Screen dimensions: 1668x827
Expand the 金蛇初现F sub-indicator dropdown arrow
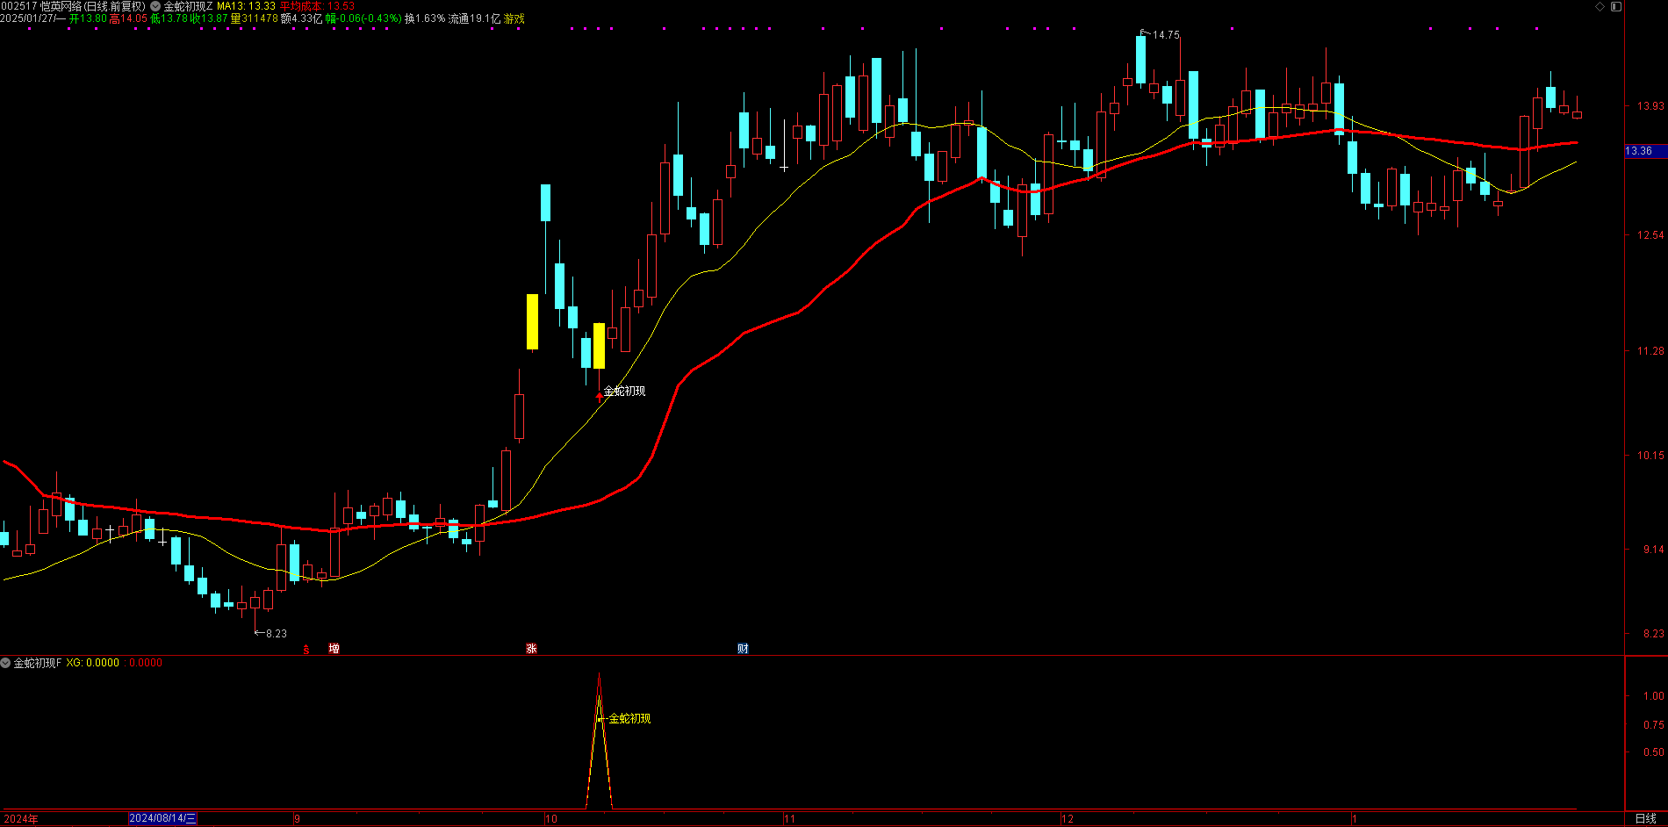click(x=6, y=663)
